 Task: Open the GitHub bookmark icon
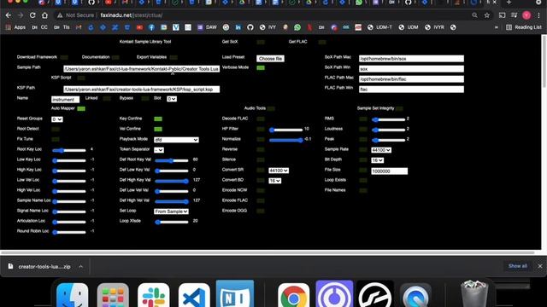coord(250,27)
